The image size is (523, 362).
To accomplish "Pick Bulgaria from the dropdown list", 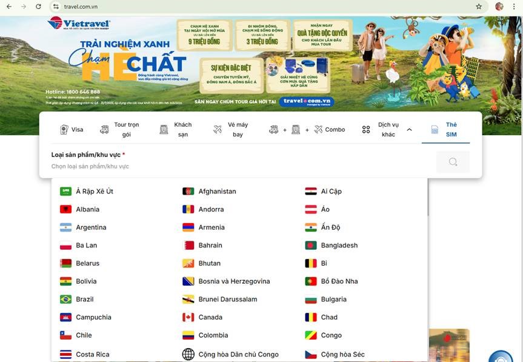I will click(326, 300).
